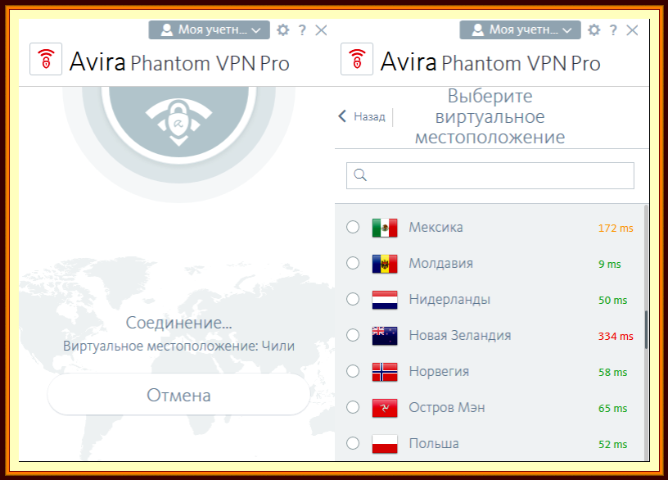Screen dimensions: 668x480
Task: Click Avira Wi-Fi logo in right window
Action: 357,59
